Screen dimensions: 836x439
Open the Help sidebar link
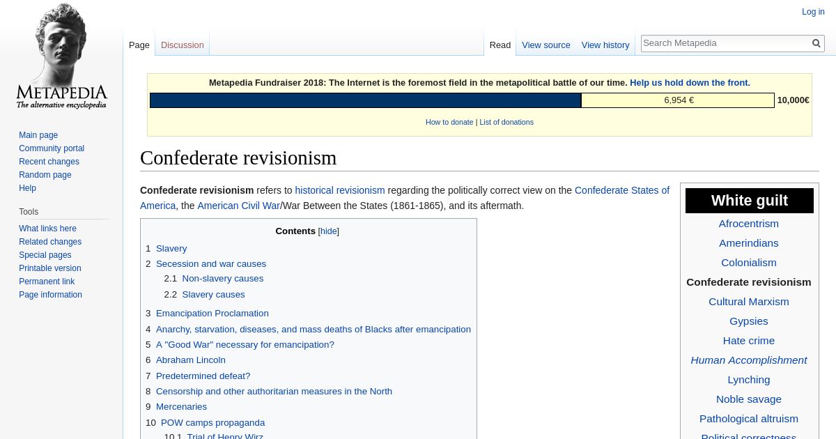point(27,188)
